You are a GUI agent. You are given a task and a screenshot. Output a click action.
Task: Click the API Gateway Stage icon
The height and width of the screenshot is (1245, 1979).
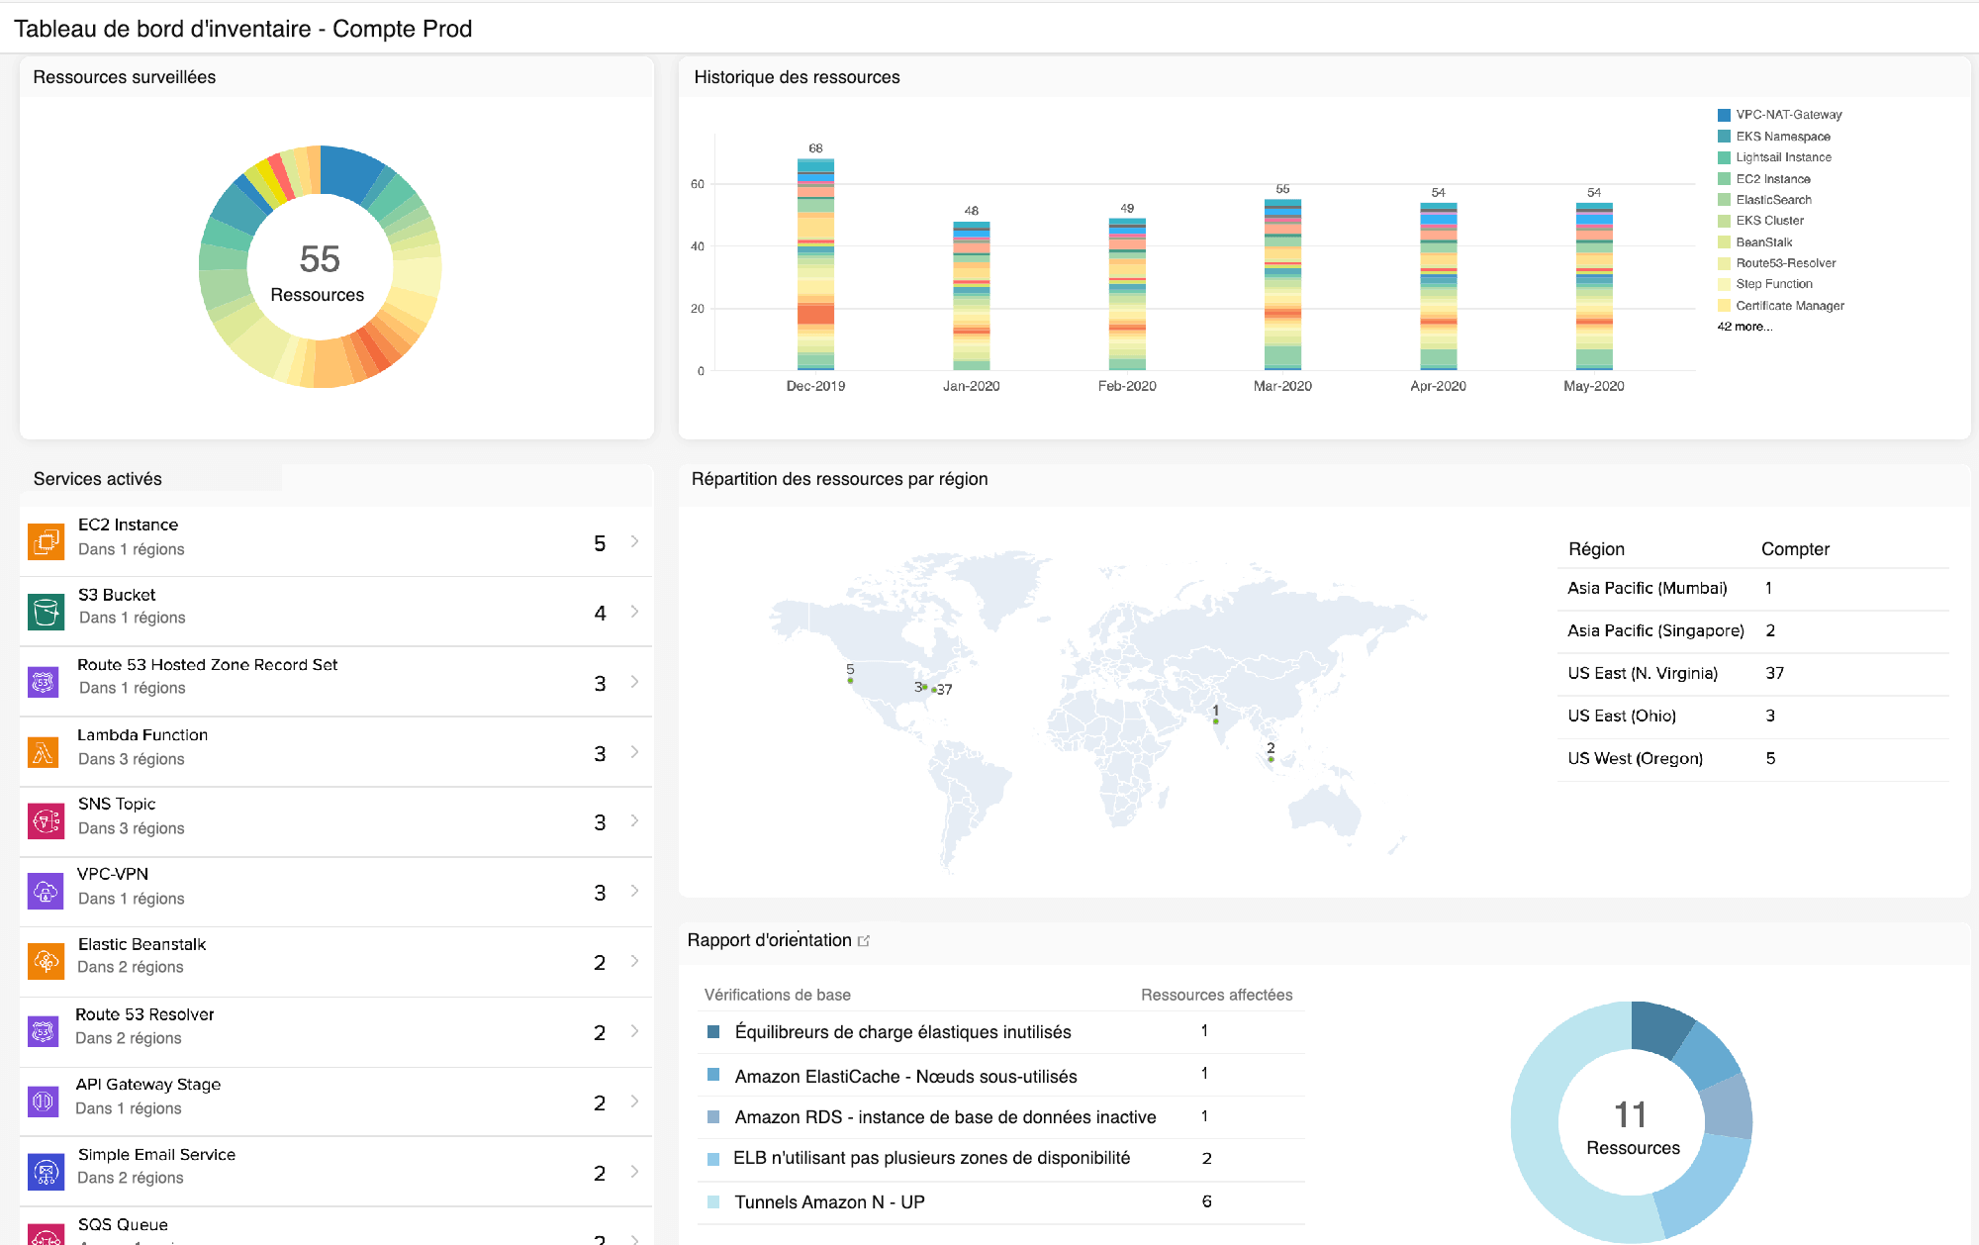(44, 1101)
